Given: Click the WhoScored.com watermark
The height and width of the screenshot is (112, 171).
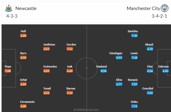Looking at the screenshot, I should [86, 110].
